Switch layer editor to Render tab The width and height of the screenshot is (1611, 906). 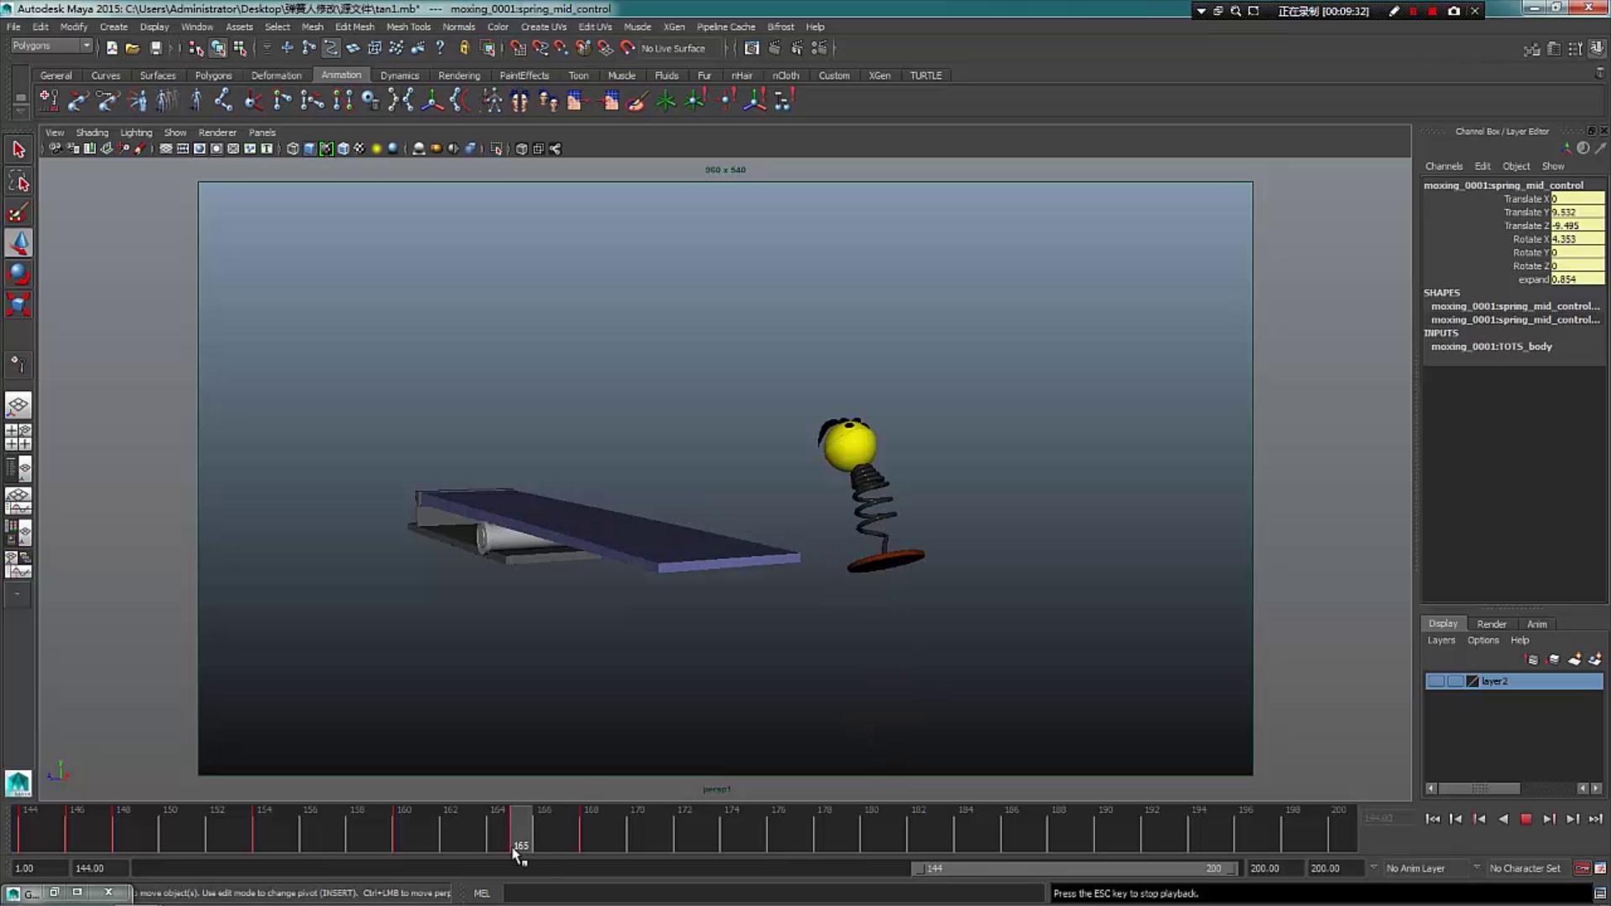[1491, 624]
